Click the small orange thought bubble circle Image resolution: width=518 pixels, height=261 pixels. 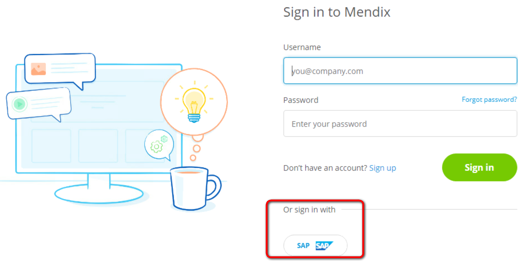click(x=193, y=158)
